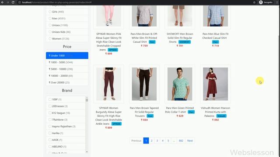
Task: Click the ₹ 899 price of the Pink jeans
Action: [x=108, y=54]
